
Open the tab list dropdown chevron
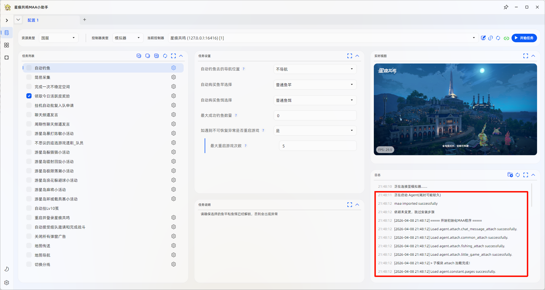click(18, 20)
